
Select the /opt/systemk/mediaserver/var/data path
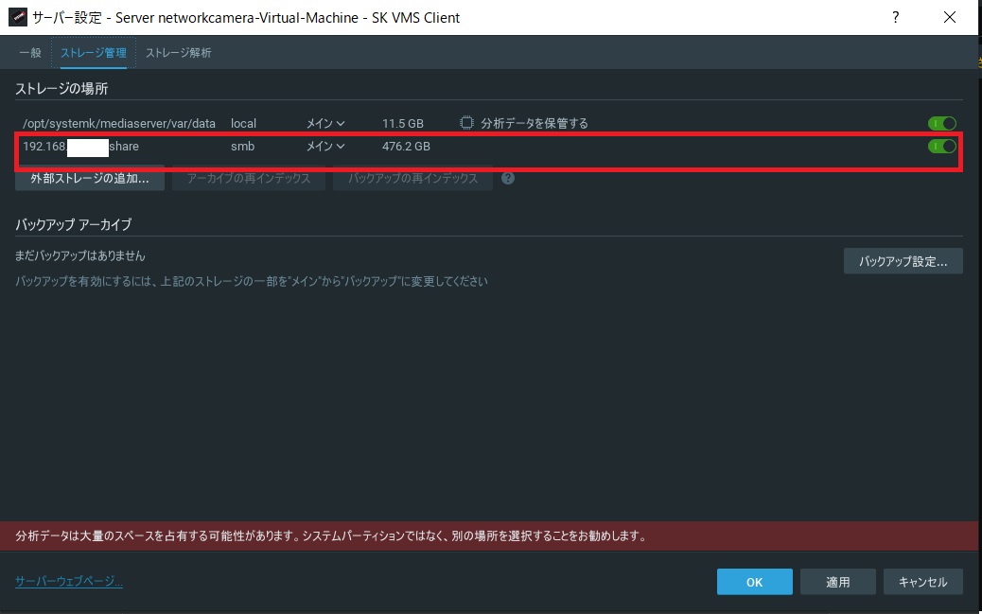point(119,123)
